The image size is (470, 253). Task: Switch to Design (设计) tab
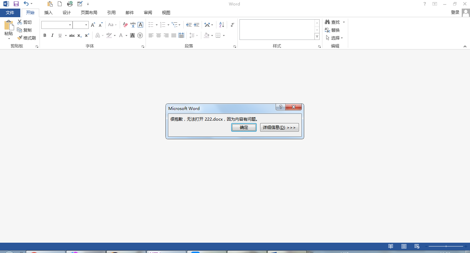coord(67,13)
